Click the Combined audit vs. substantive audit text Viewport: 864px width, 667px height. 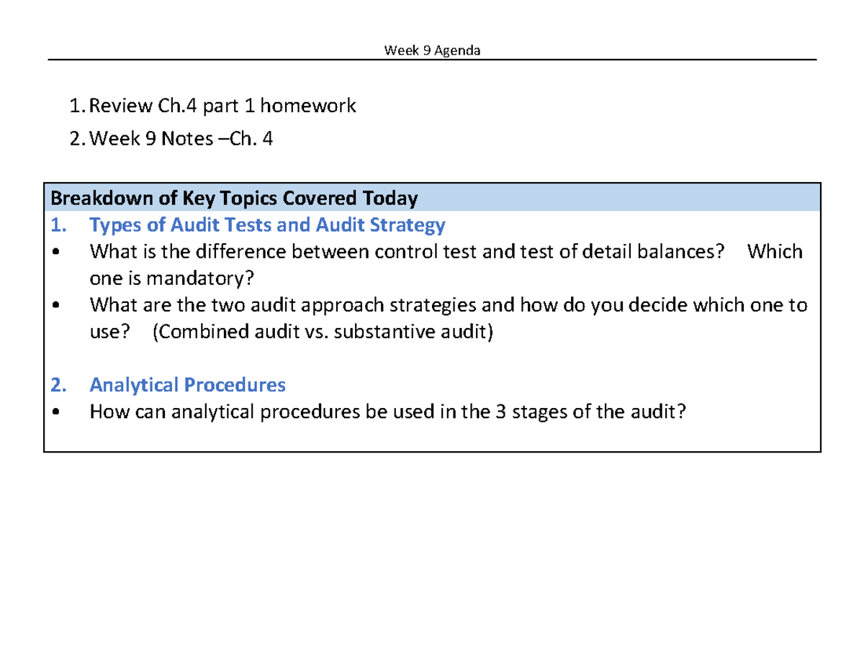click(x=323, y=332)
